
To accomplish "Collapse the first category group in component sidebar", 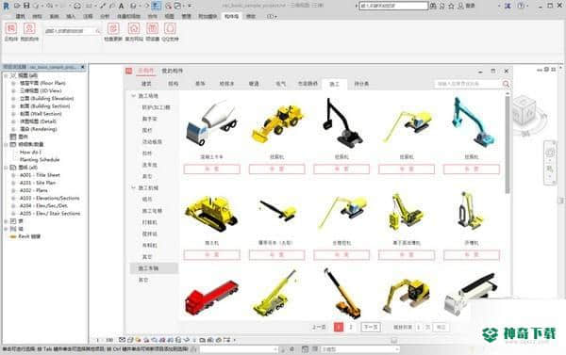I will (133, 96).
